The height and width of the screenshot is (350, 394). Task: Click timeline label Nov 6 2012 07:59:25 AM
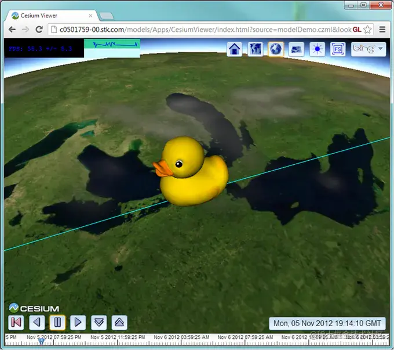pos(245,337)
